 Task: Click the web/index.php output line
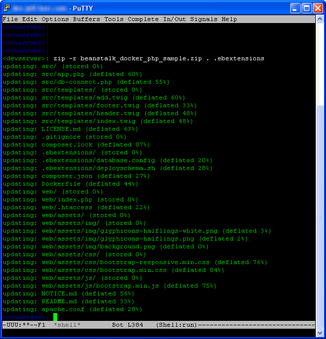coord(70,199)
